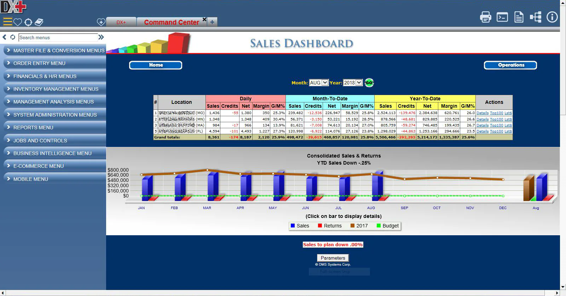Close the Command Center tab

coord(204,19)
